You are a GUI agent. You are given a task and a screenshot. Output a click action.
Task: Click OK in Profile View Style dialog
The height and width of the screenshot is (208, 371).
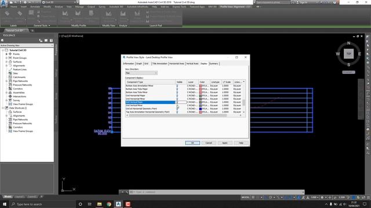coord(192,143)
